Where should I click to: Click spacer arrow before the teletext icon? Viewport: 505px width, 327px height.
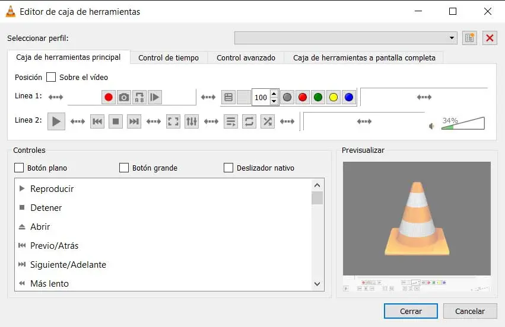(x=208, y=97)
